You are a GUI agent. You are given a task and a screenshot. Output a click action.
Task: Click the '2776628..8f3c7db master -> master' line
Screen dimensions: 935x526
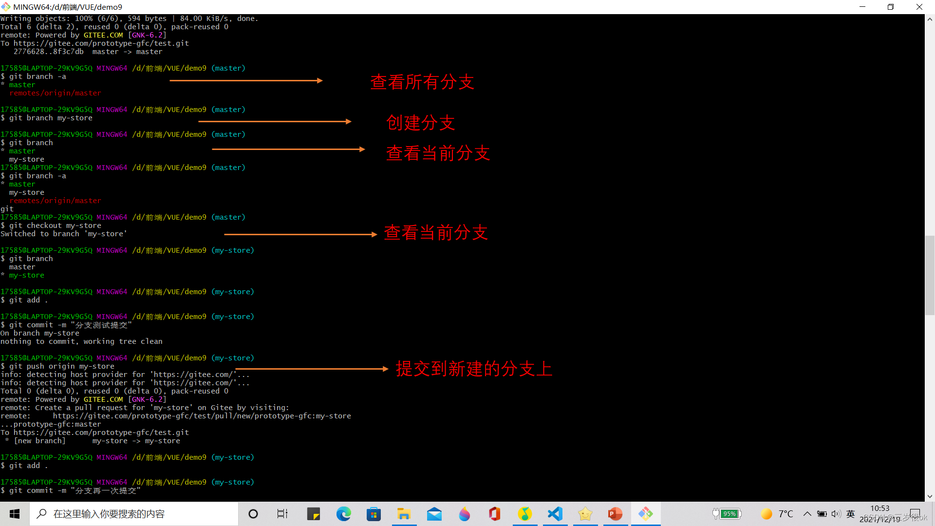[x=88, y=52]
